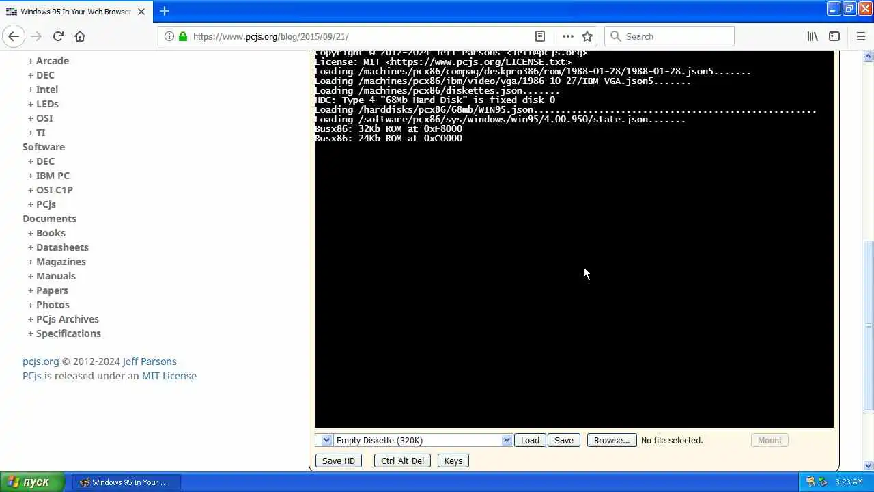874x492 pixels.
Task: Bookmark this page with the star
Action: [x=587, y=36]
